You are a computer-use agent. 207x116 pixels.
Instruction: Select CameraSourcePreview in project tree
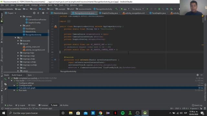[x=36, y=19]
